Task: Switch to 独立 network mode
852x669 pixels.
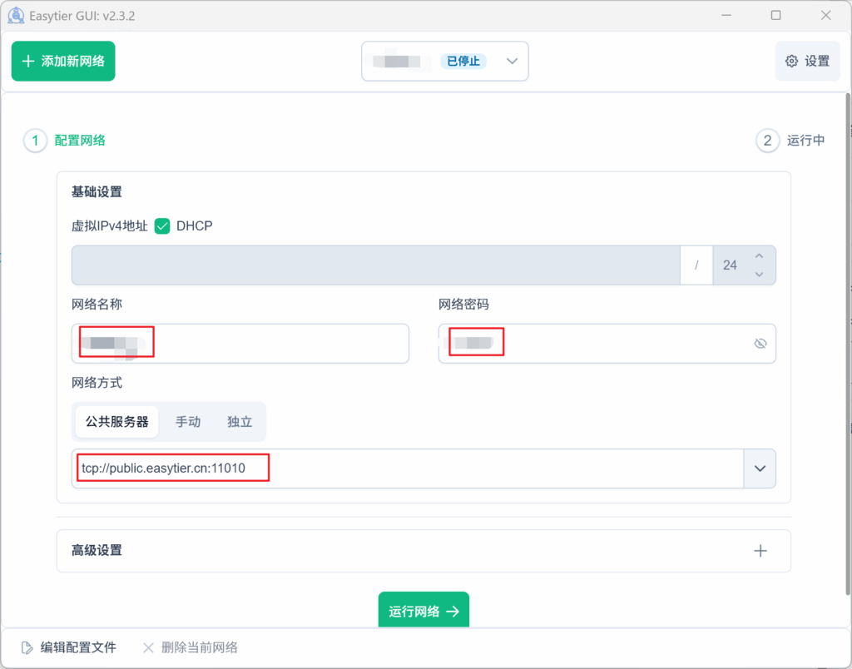Action: [x=240, y=422]
